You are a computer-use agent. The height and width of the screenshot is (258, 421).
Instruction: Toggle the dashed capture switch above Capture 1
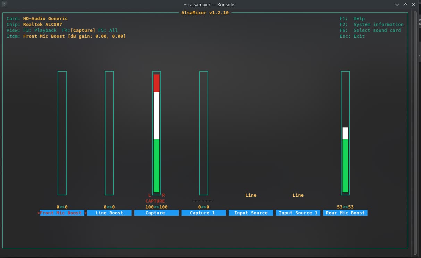pyautogui.click(x=202, y=201)
